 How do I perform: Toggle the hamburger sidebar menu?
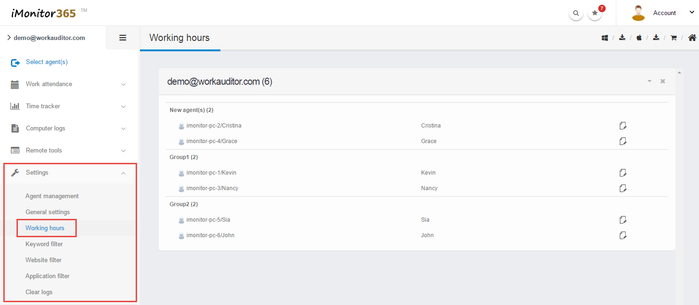(x=123, y=38)
